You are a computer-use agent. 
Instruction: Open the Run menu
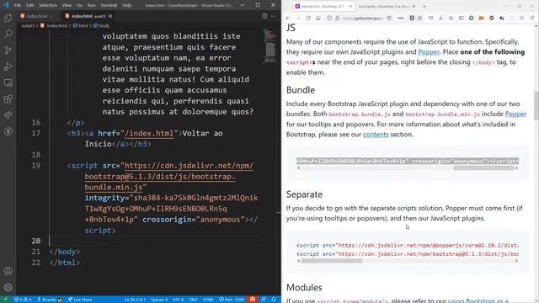[91, 5]
